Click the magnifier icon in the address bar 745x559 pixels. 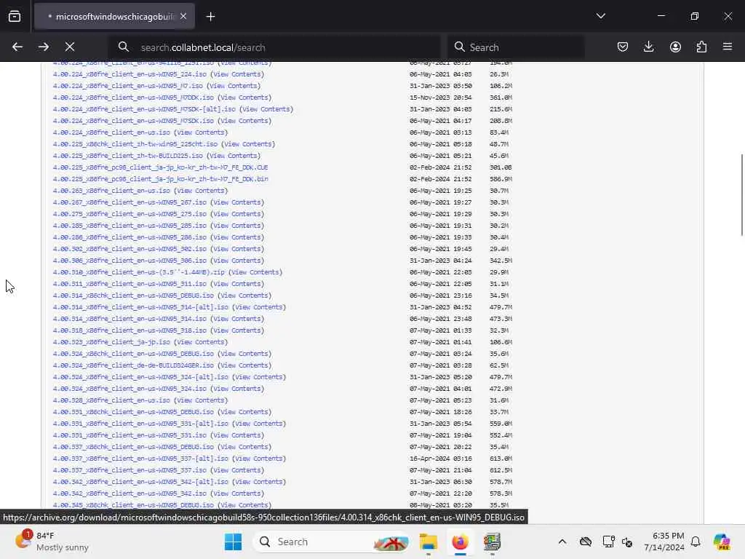click(124, 47)
